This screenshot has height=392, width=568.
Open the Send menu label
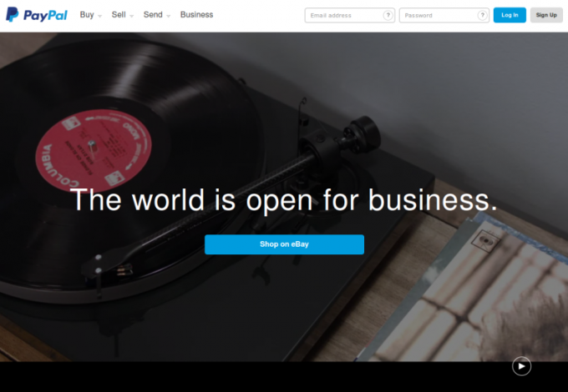click(153, 15)
